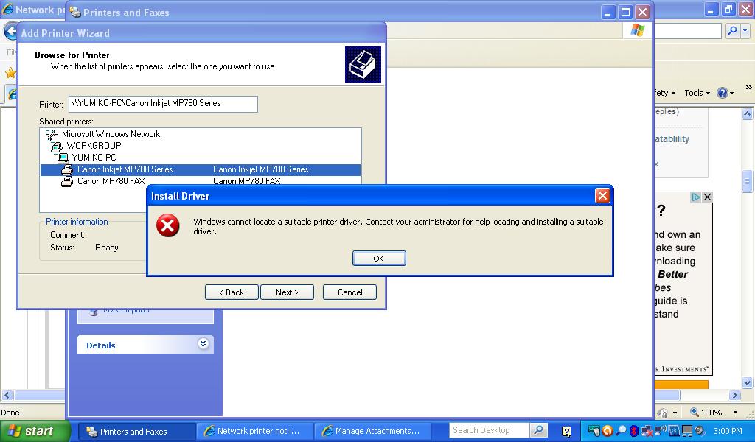The image size is (755, 442).
Task: Click the Microsoft Windows Network icon
Action: tap(52, 134)
